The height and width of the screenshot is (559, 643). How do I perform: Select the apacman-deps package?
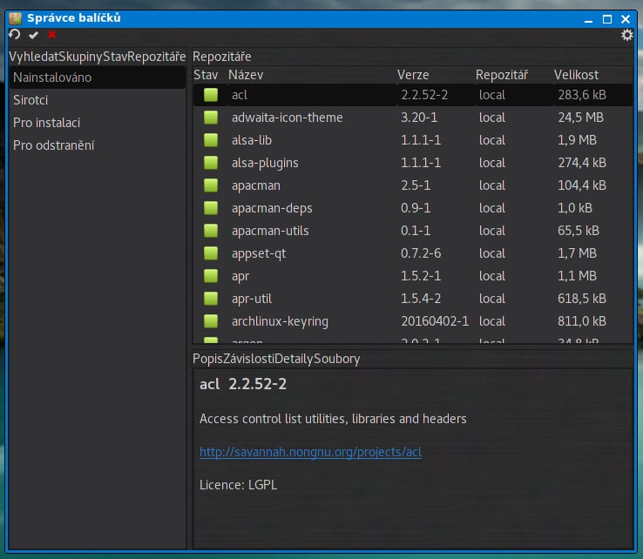(x=272, y=208)
